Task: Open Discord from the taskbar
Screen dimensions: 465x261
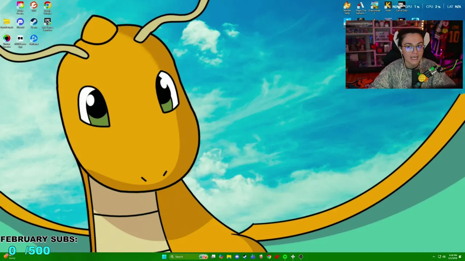Action: coord(237,257)
